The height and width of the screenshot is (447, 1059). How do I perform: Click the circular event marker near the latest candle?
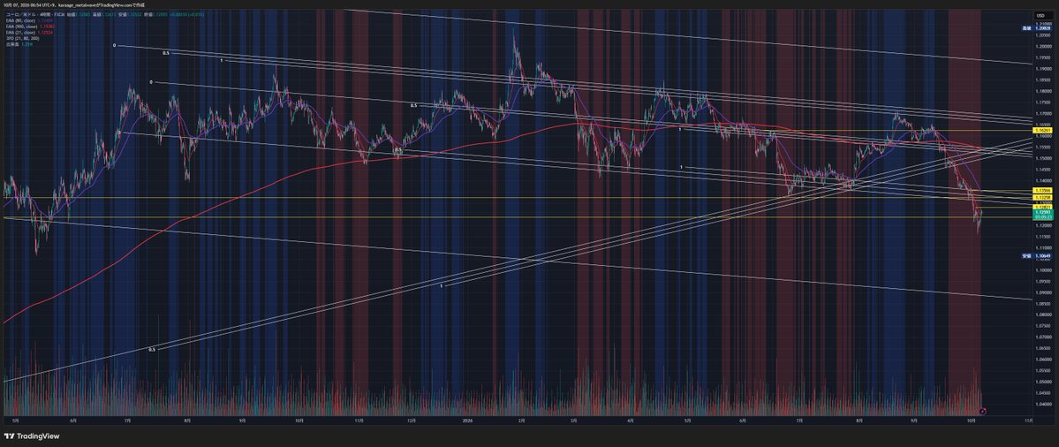coord(983,411)
